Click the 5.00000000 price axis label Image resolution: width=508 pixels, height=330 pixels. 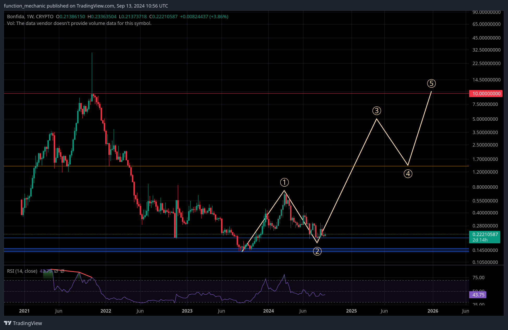485,119
